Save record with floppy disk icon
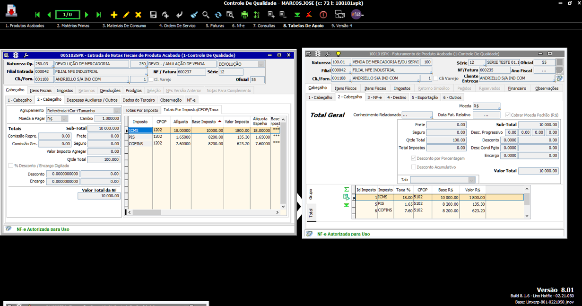 coord(153,15)
